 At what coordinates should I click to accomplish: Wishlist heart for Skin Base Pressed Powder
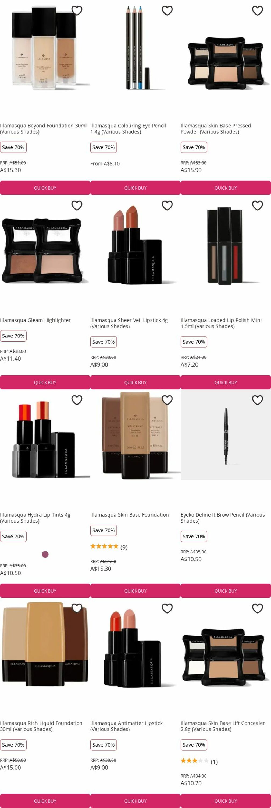click(257, 11)
